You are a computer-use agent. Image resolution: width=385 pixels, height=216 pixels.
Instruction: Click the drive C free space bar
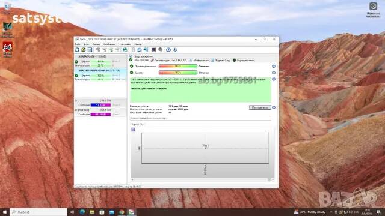pyautogui.click(x=100, y=105)
